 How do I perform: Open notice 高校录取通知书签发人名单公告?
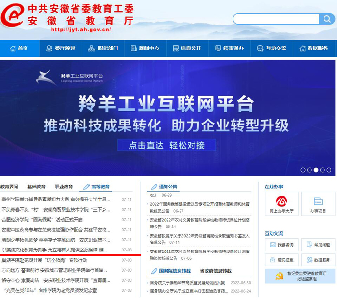tap(200, 239)
